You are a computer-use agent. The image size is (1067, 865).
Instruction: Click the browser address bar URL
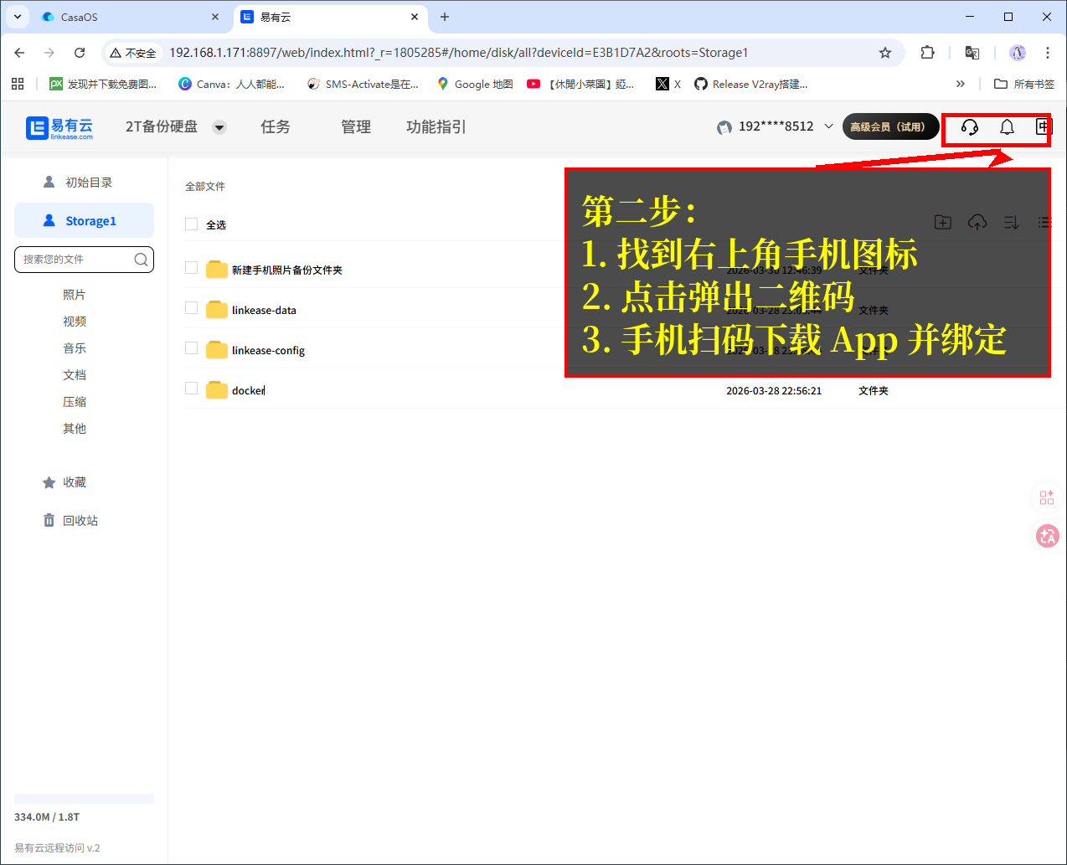458,53
